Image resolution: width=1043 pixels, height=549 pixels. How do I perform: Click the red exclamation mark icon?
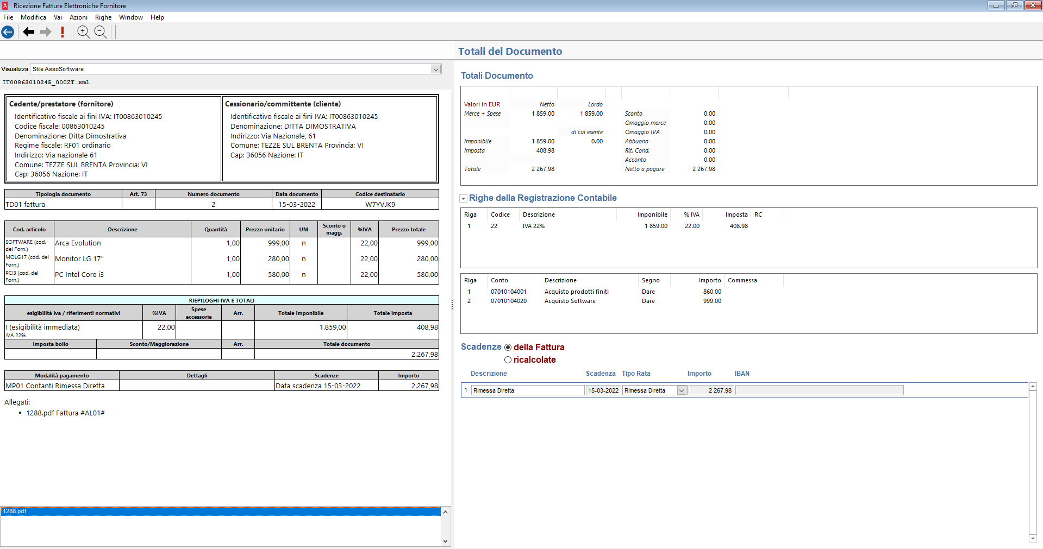click(63, 32)
